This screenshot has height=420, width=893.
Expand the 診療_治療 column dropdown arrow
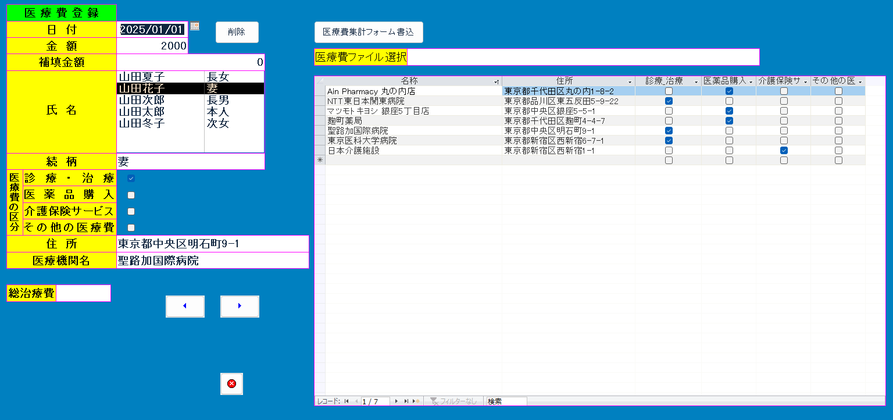coord(696,82)
